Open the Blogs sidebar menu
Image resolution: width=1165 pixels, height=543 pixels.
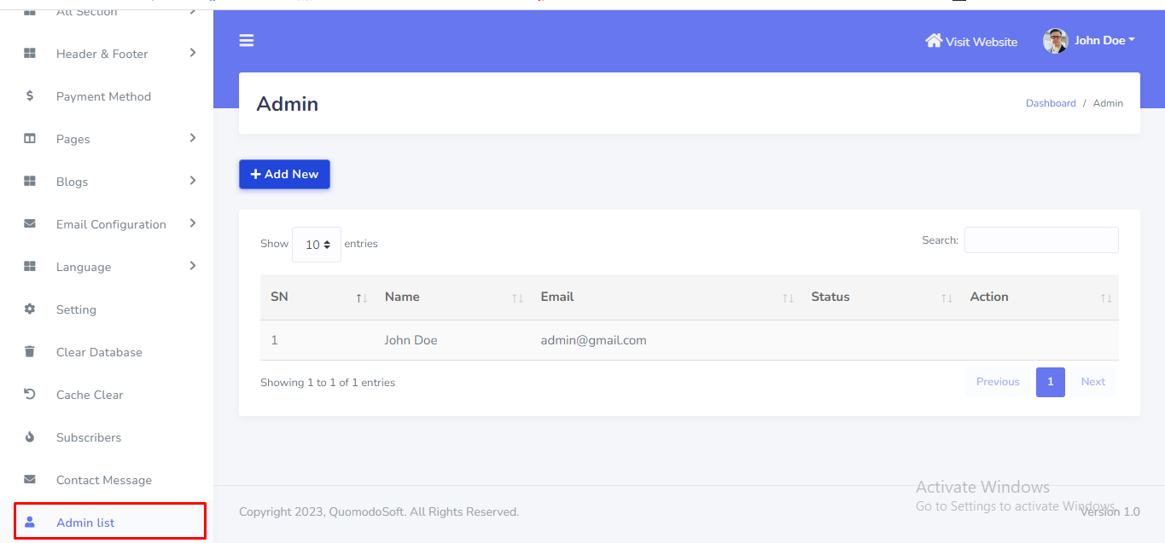pyautogui.click(x=73, y=182)
